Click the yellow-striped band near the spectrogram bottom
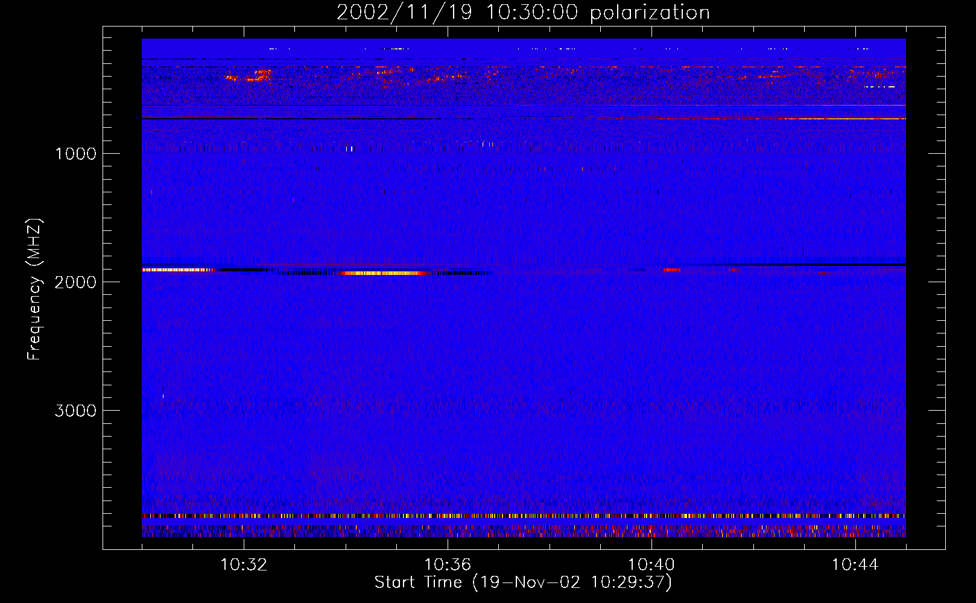Image resolution: width=976 pixels, height=603 pixels. click(x=524, y=516)
